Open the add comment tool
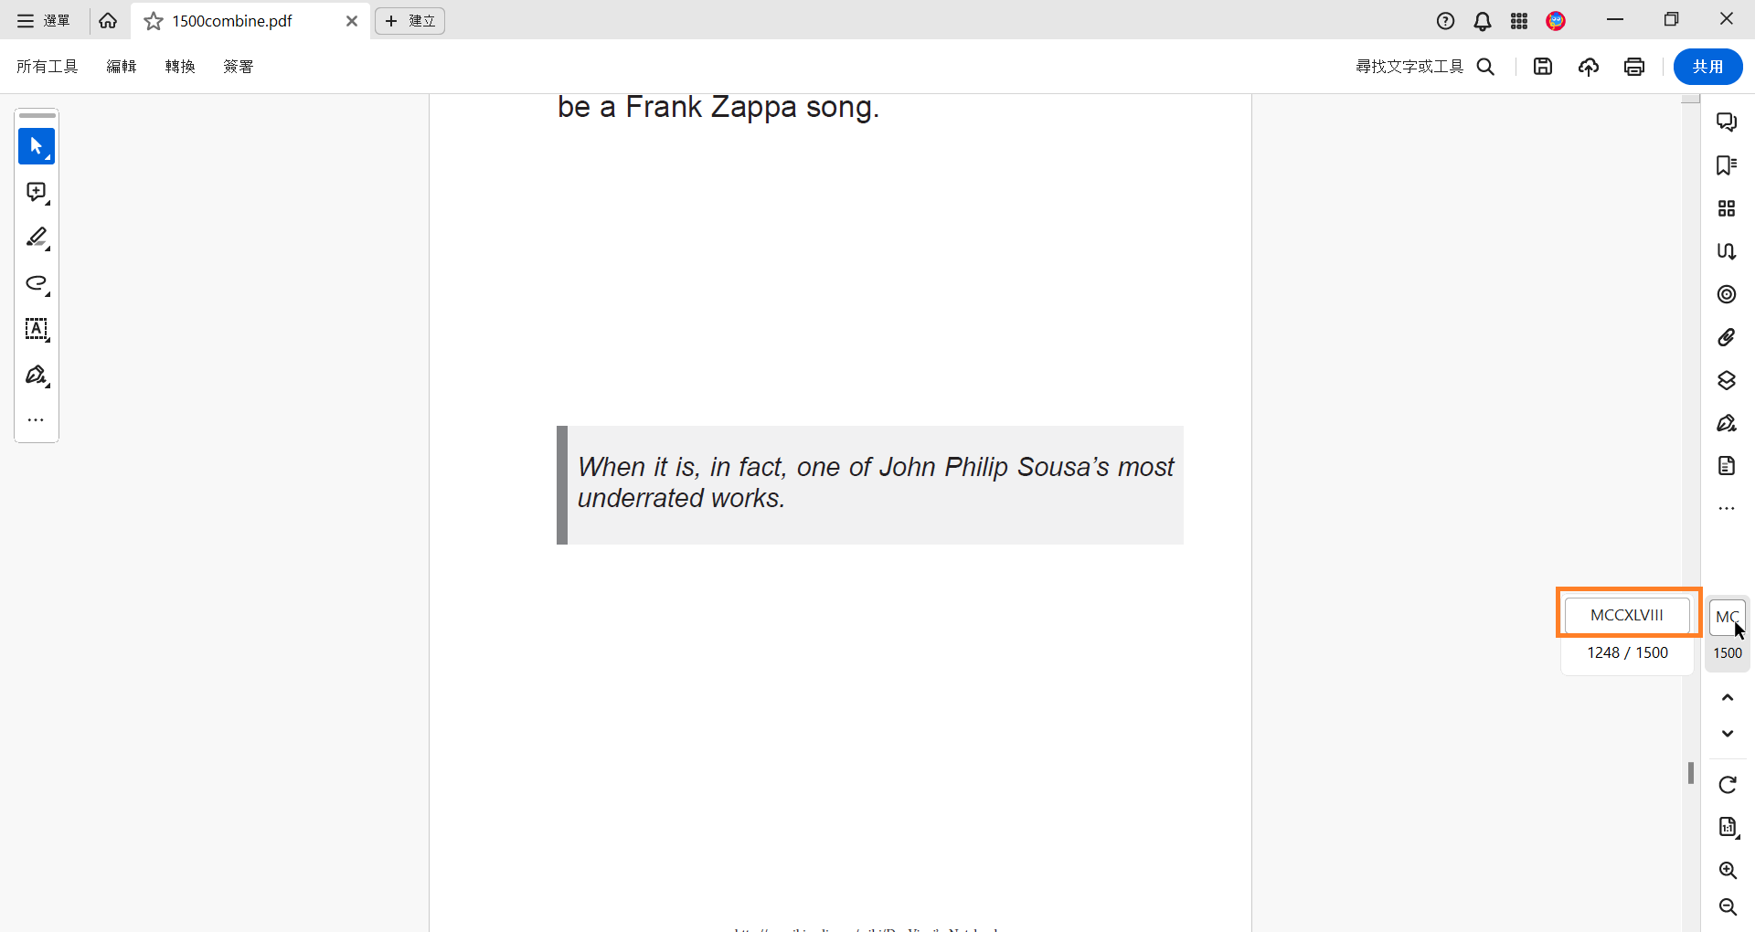The image size is (1755, 932). (37, 192)
